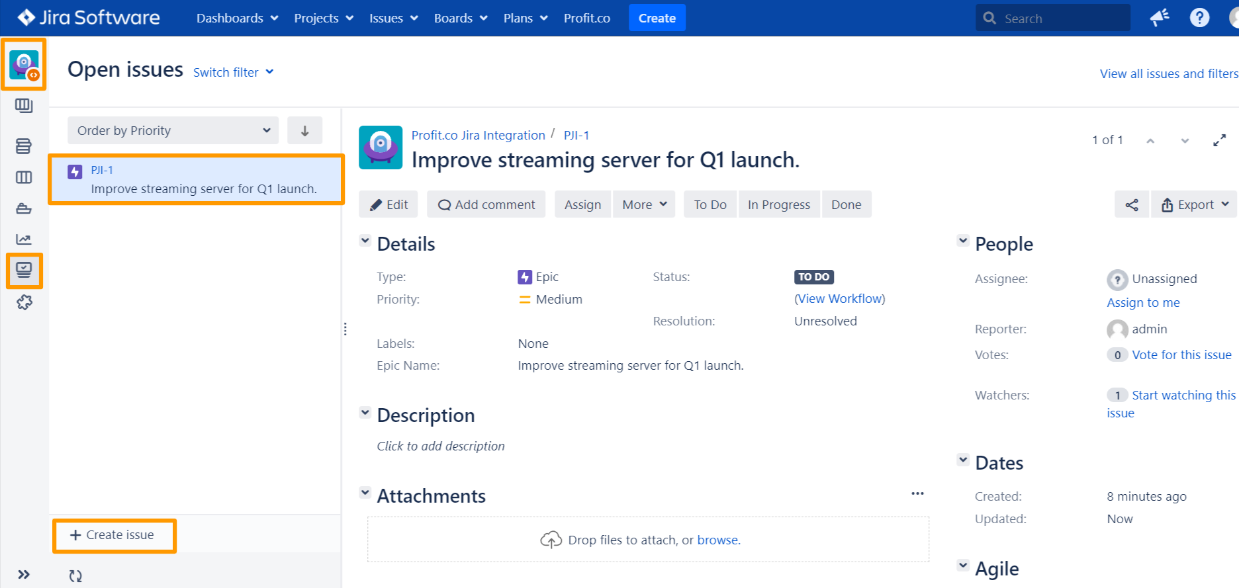
Task: Open the Order by Priority dropdown
Action: (x=173, y=130)
